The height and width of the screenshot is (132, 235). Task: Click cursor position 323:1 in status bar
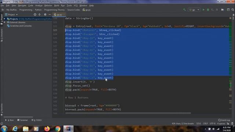point(199,124)
